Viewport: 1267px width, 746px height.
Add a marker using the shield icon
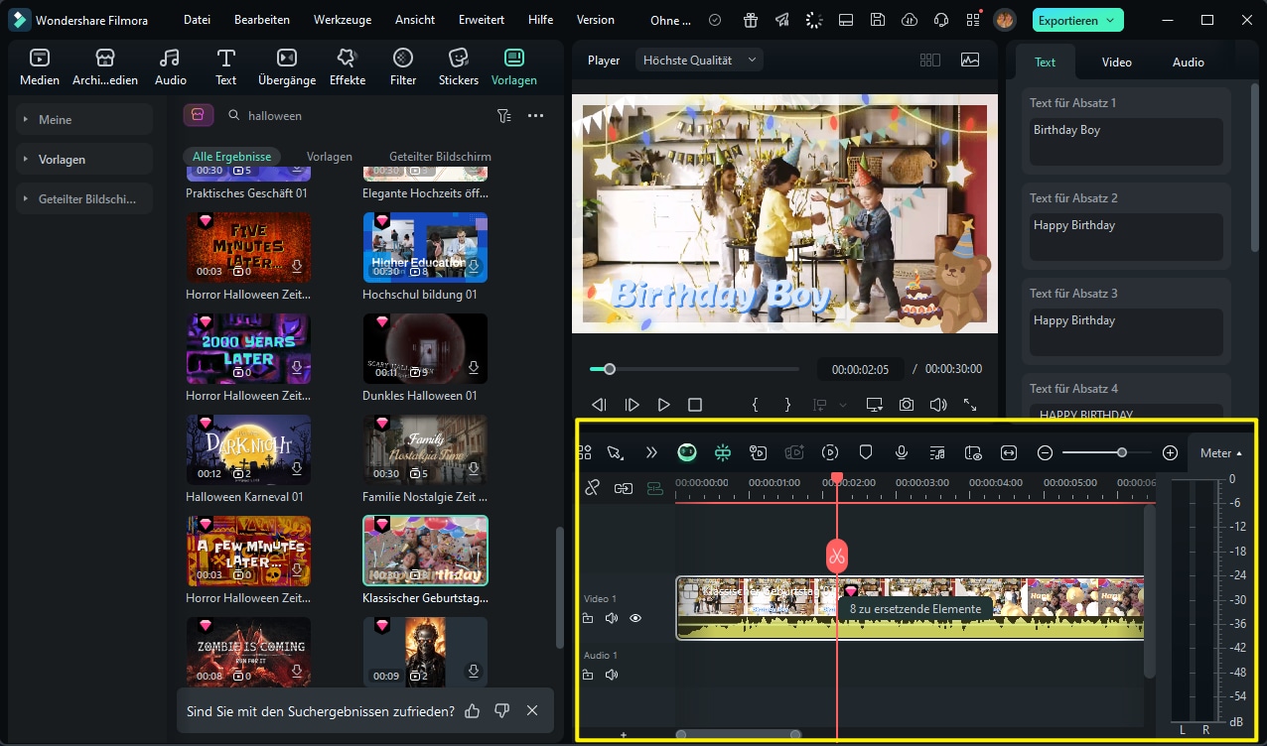[x=865, y=452]
